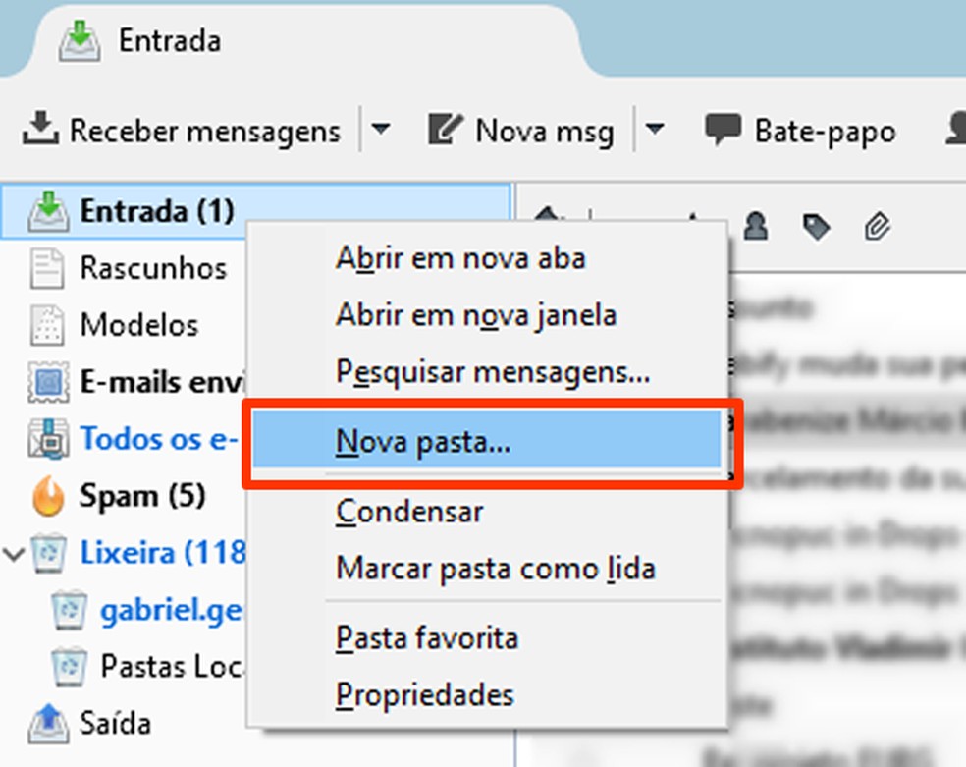This screenshot has height=767, width=966.
Task: Click the Bate-papo chat bubble icon
Action: click(x=723, y=130)
